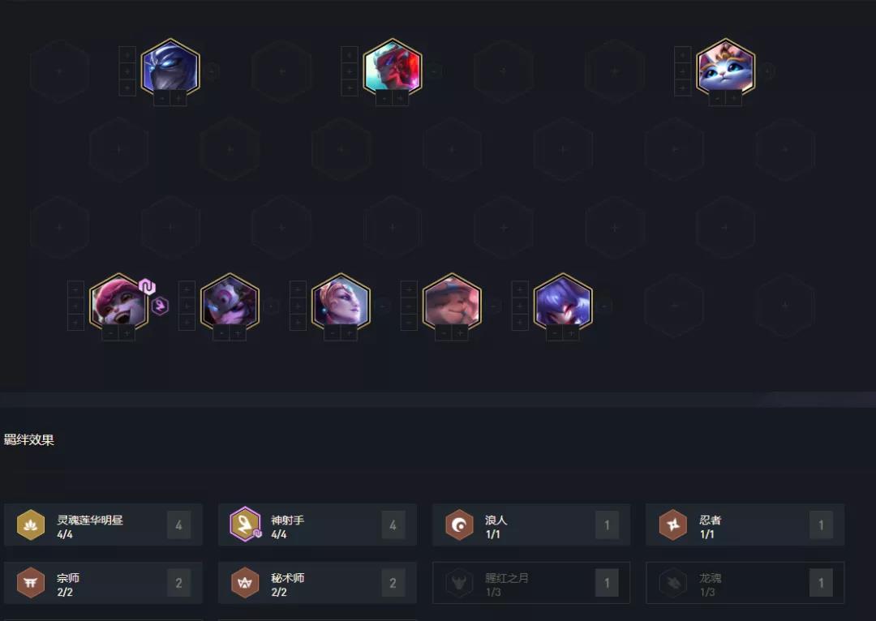Image resolution: width=876 pixels, height=621 pixels.
Task: Click the purple-haired champion on bottom row
Action: coord(563,301)
